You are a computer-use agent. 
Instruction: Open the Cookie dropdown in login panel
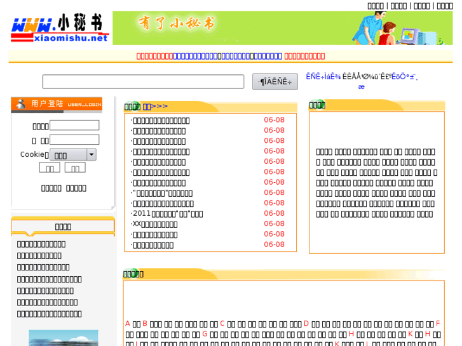[73, 155]
